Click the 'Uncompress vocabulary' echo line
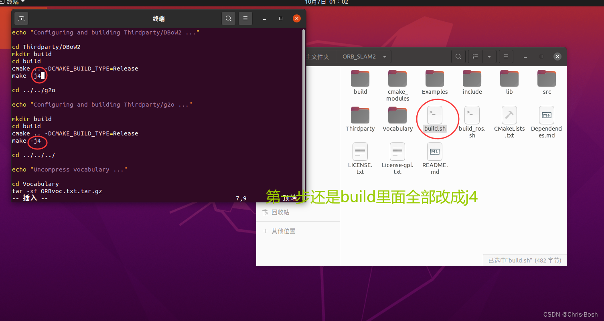Image resolution: width=604 pixels, height=321 pixels. coord(69,170)
